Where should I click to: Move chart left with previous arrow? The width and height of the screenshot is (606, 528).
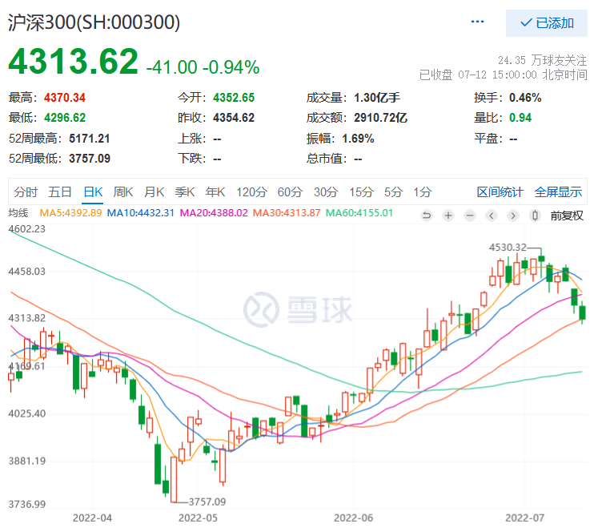(492, 216)
